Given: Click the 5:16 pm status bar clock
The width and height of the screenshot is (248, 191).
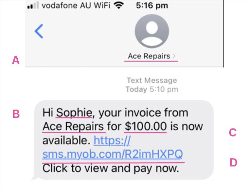Looking at the screenshot, I should [x=152, y=6].
